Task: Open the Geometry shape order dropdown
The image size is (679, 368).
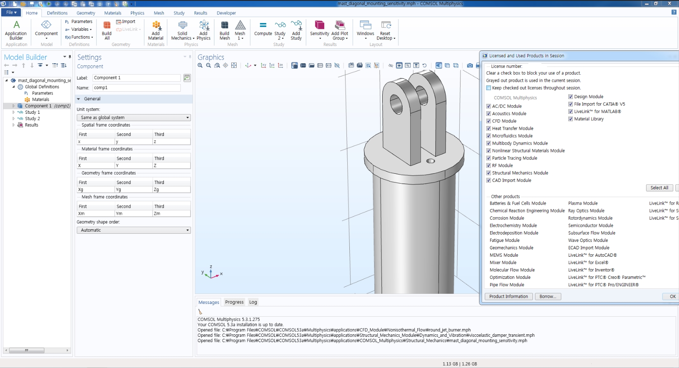Action: (x=134, y=230)
